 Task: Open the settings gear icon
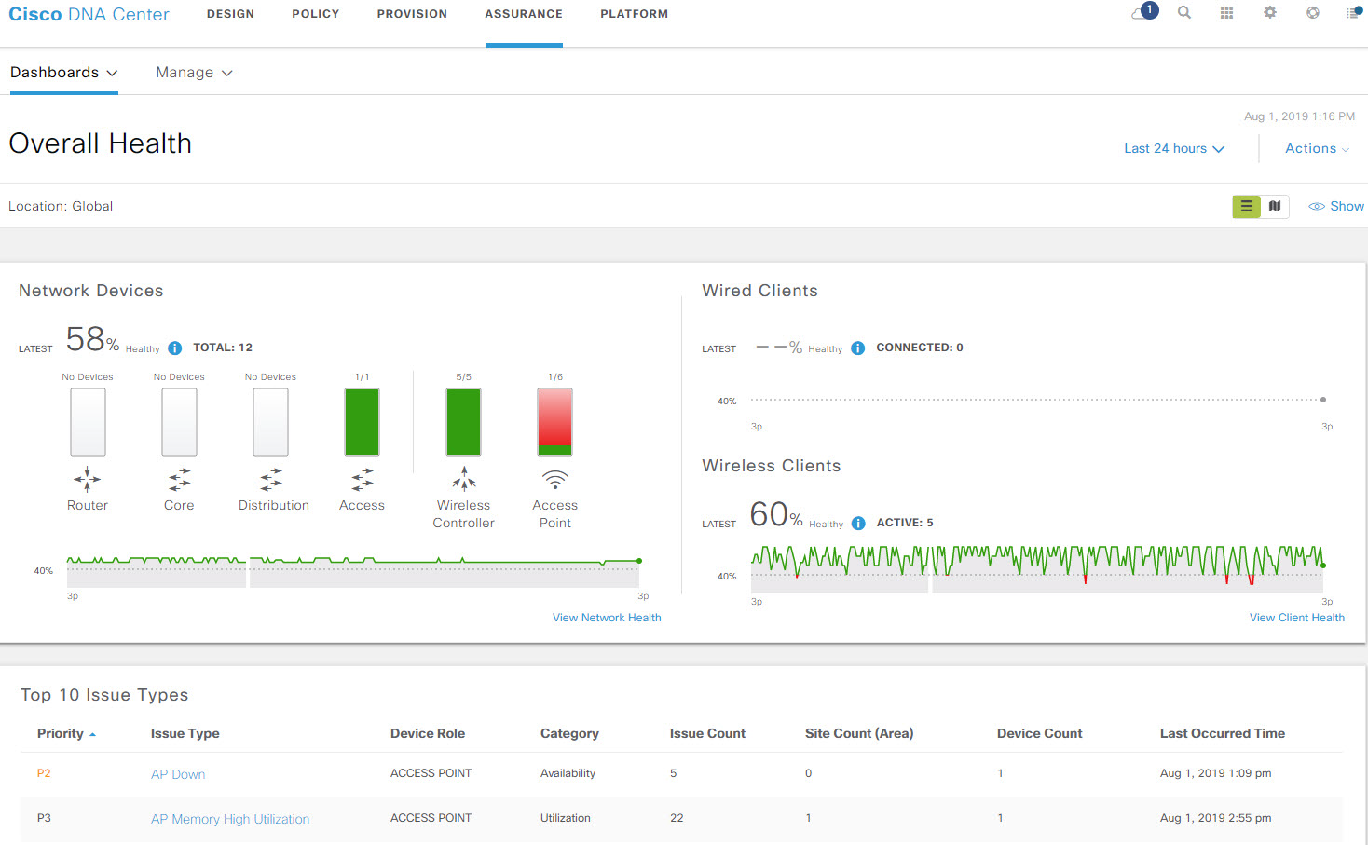click(1270, 13)
